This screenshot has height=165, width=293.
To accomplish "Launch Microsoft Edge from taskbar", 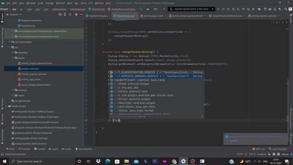I will click(108, 161).
